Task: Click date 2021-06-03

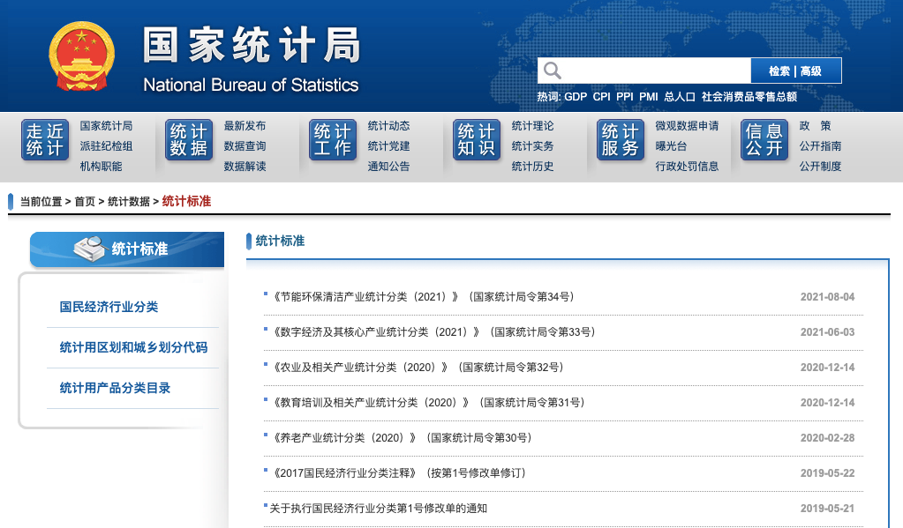Action: [828, 331]
